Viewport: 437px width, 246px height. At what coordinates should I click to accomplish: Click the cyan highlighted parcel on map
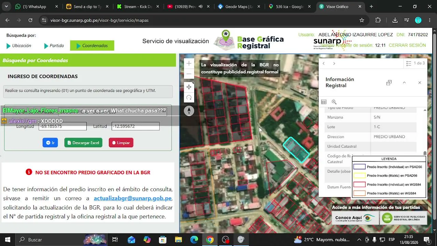click(296, 149)
